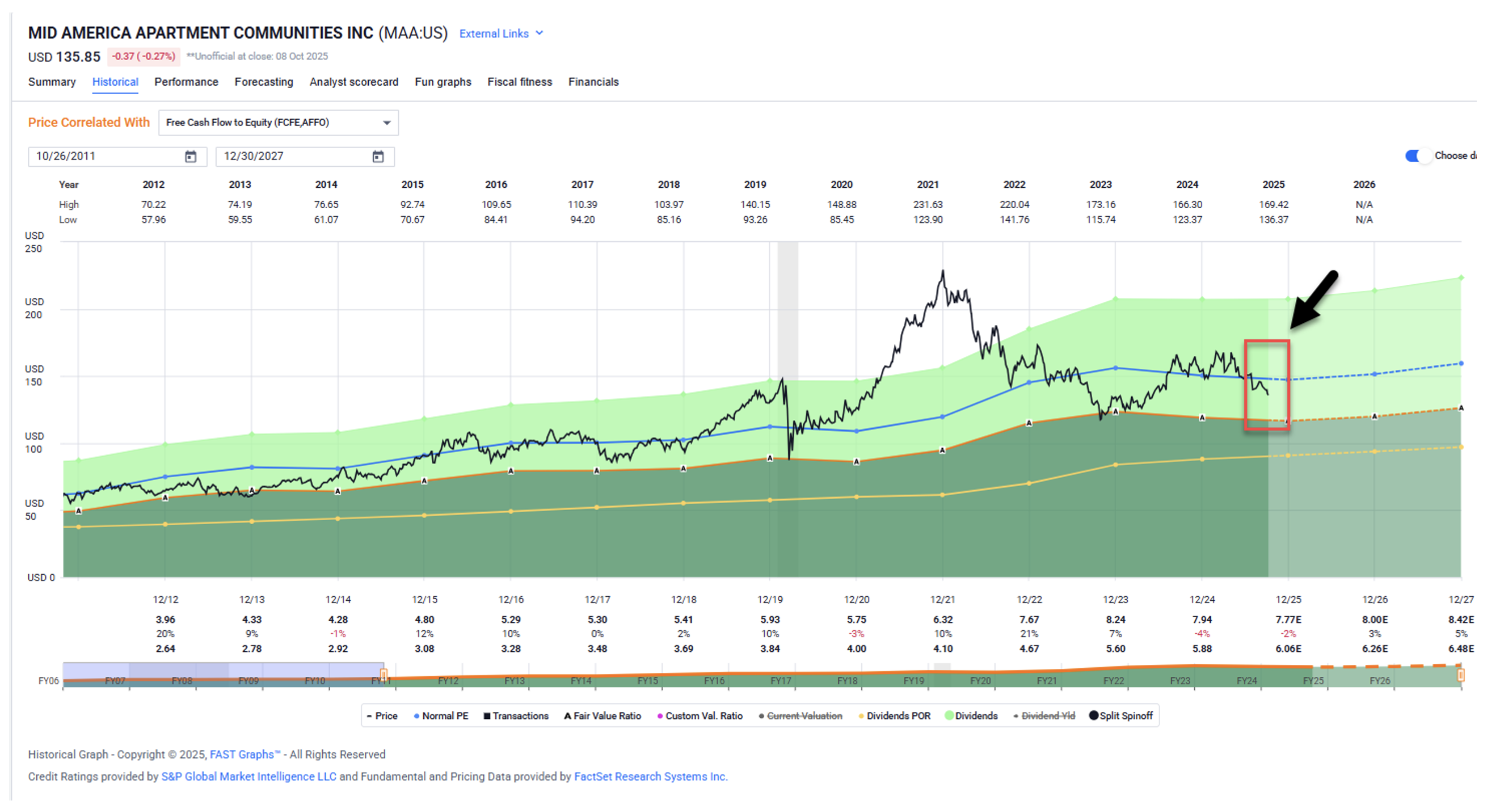
Task: Open the Price Correlated With dropdown
Action: [279, 123]
